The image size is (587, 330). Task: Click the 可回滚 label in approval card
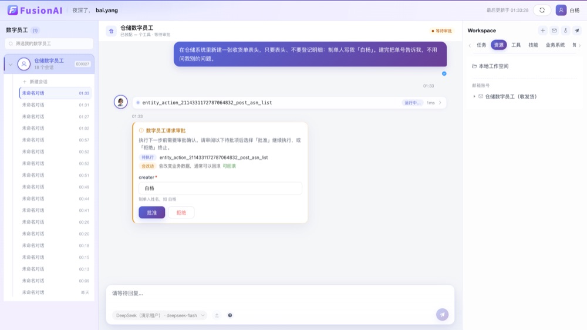pyautogui.click(x=229, y=166)
